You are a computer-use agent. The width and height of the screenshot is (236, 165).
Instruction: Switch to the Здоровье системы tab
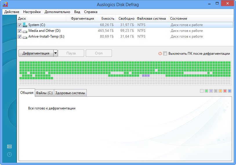pos(70,93)
